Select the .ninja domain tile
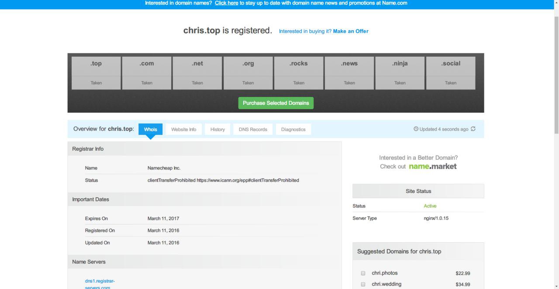Image resolution: width=559 pixels, height=289 pixels. pyautogui.click(x=400, y=73)
